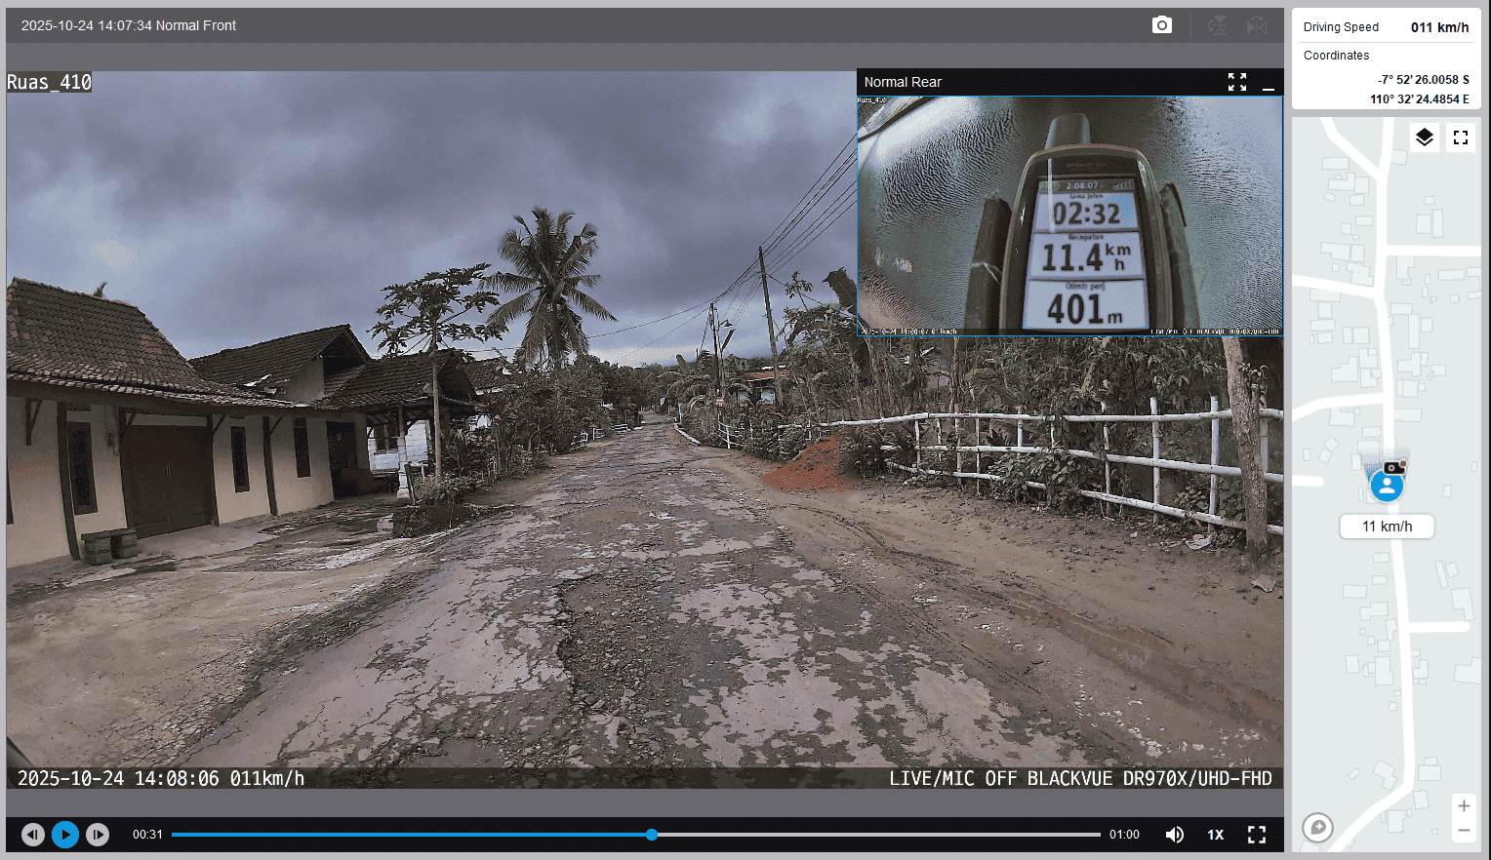Click the vehicle location marker on map
The image size is (1491, 860).
click(1387, 485)
